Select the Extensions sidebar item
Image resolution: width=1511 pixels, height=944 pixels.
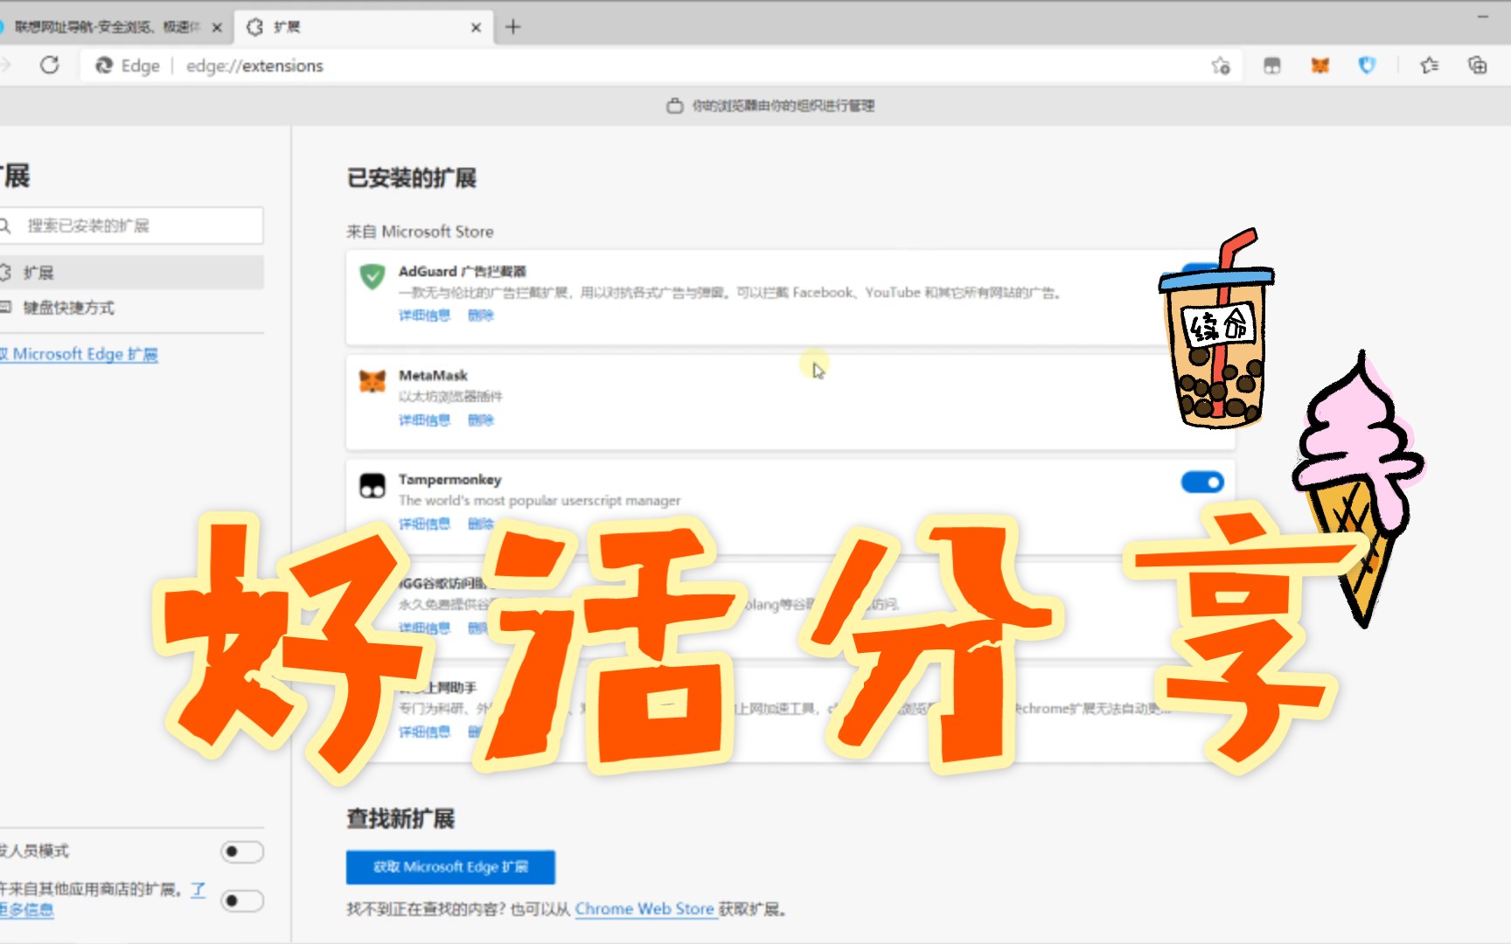(131, 273)
